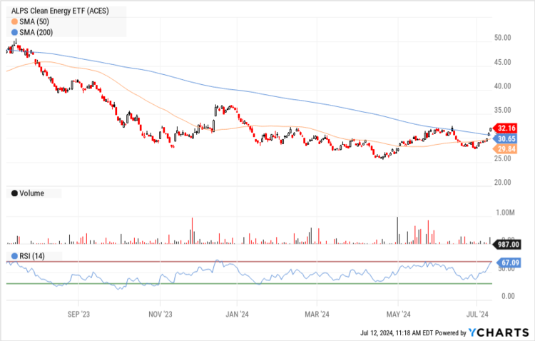535x341 pixels.
Task: Click the JAN '24 date axis label
Action: coord(236,313)
